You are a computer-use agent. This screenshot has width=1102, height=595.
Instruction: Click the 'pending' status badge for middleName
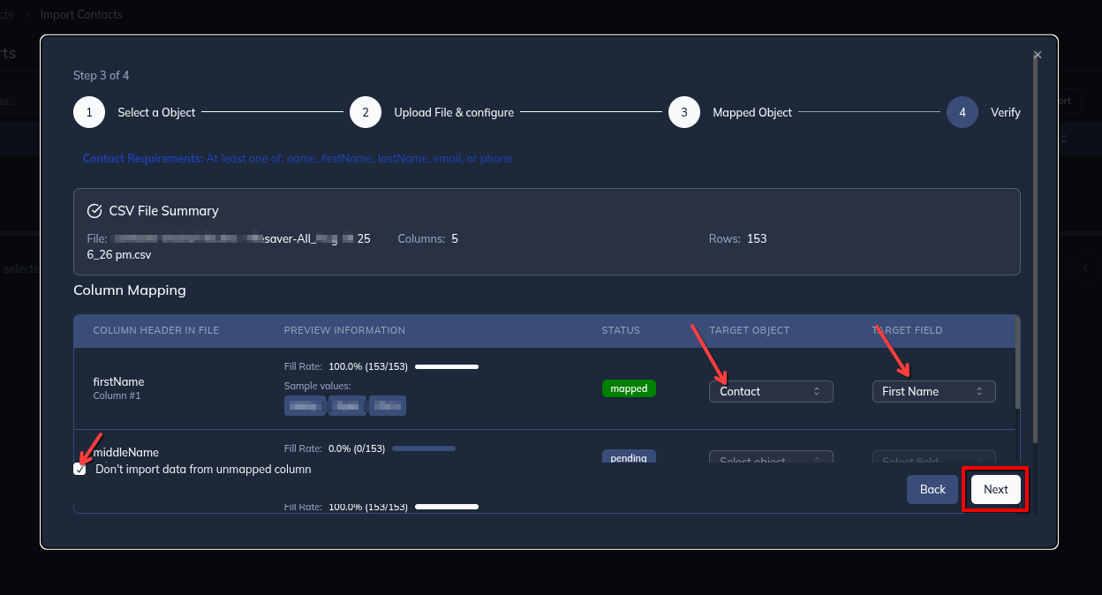click(629, 457)
